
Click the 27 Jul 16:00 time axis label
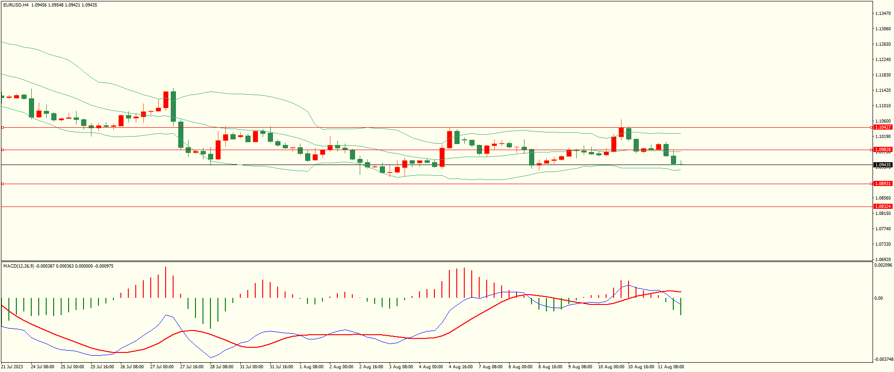192,367
